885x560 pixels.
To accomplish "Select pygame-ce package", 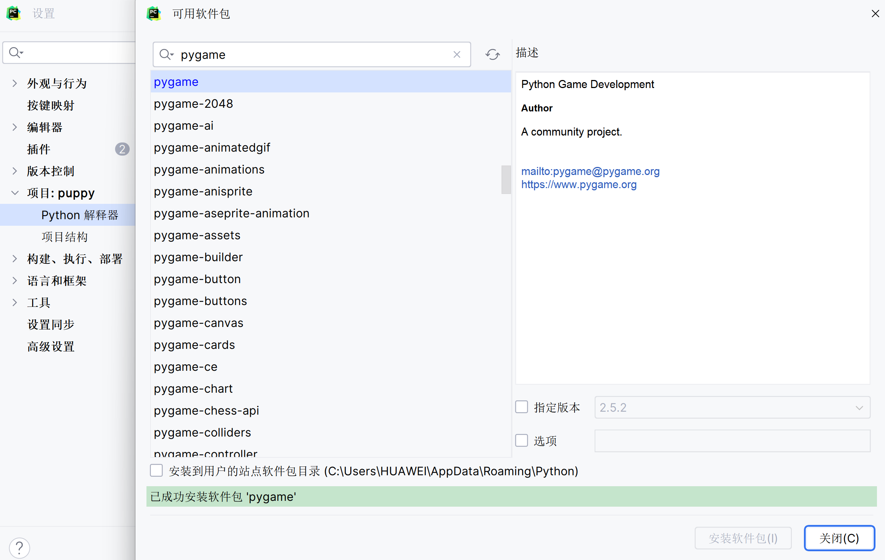I will [x=331, y=367].
